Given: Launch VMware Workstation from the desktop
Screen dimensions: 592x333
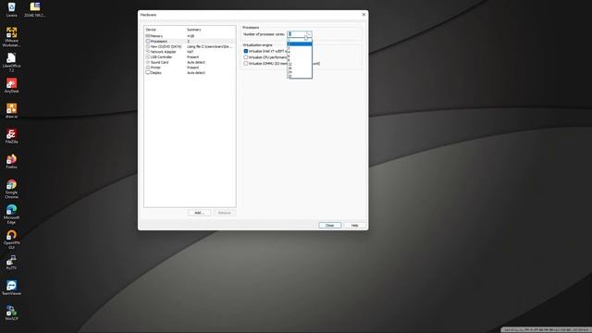Looking at the screenshot, I should tap(11, 37).
